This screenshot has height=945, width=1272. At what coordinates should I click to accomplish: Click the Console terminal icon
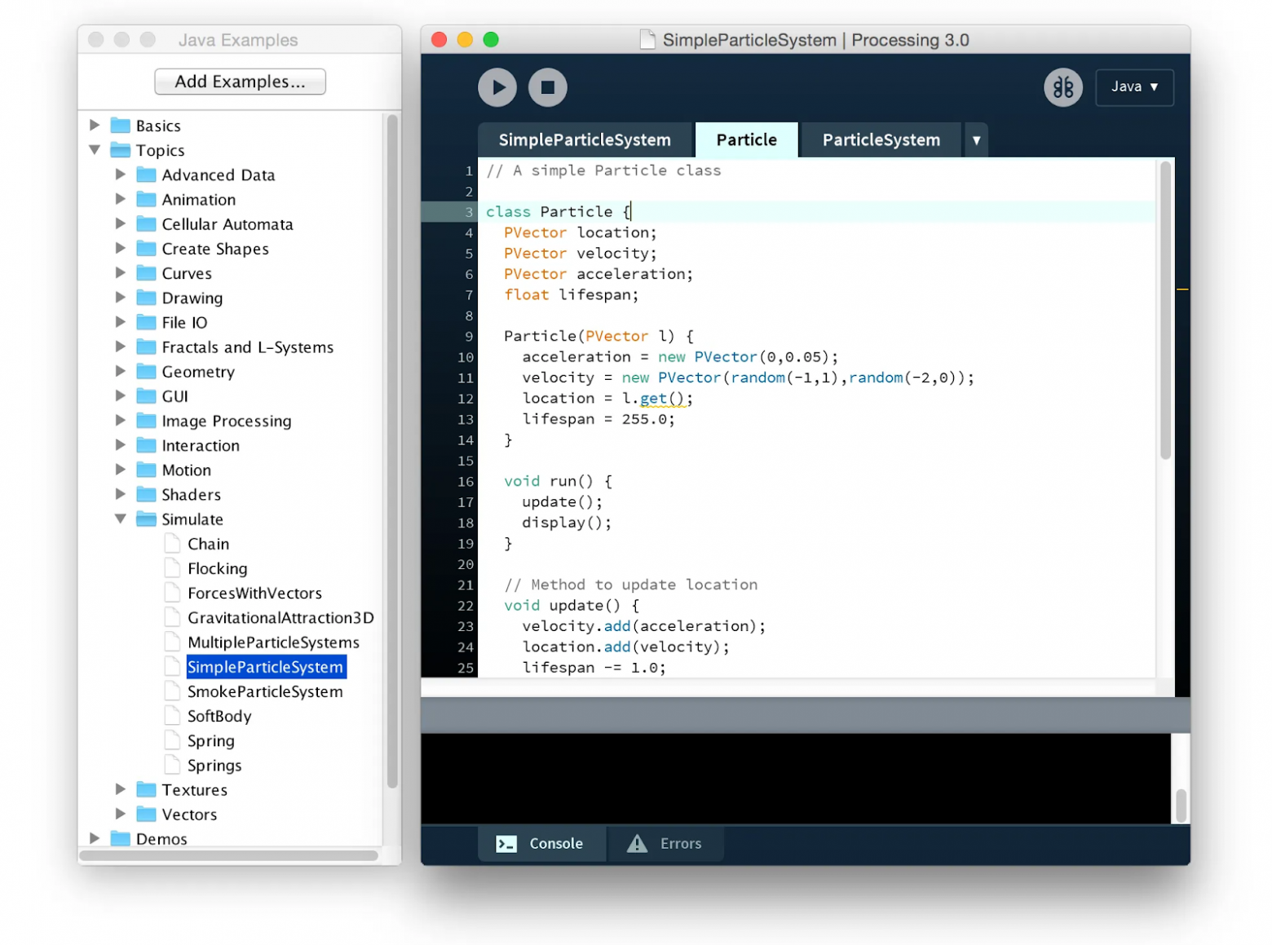pos(506,844)
